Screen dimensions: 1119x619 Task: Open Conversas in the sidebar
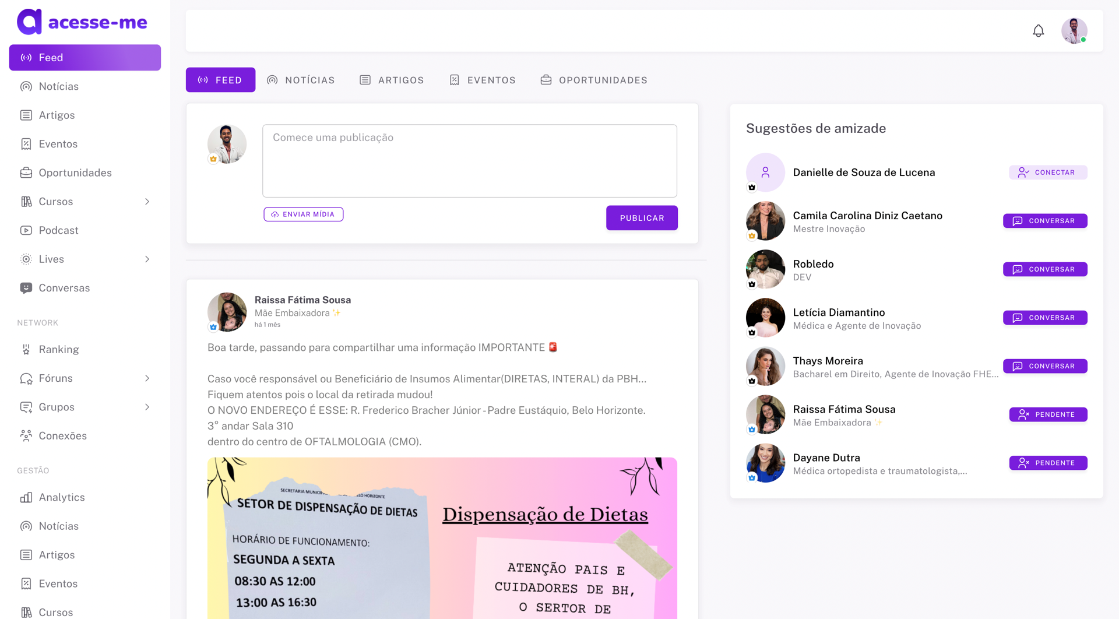pyautogui.click(x=64, y=288)
